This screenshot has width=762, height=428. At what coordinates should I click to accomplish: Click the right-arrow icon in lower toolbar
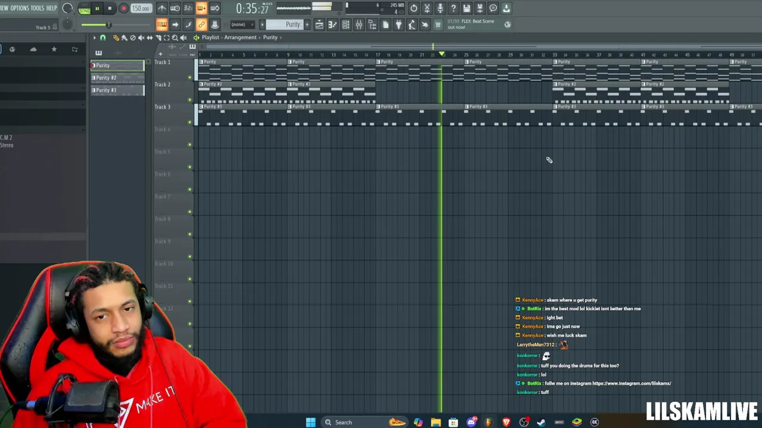coord(175,24)
